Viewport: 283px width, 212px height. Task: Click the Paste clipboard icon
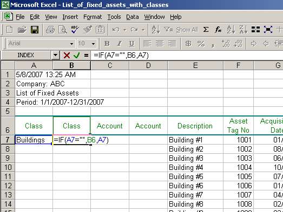(100, 30)
